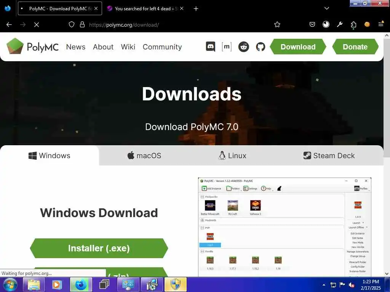Click the shield security taskbar icon

tap(175, 284)
